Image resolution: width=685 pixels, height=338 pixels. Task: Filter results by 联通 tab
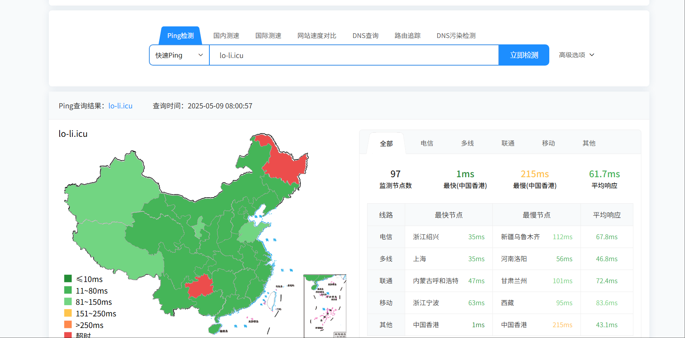(508, 143)
